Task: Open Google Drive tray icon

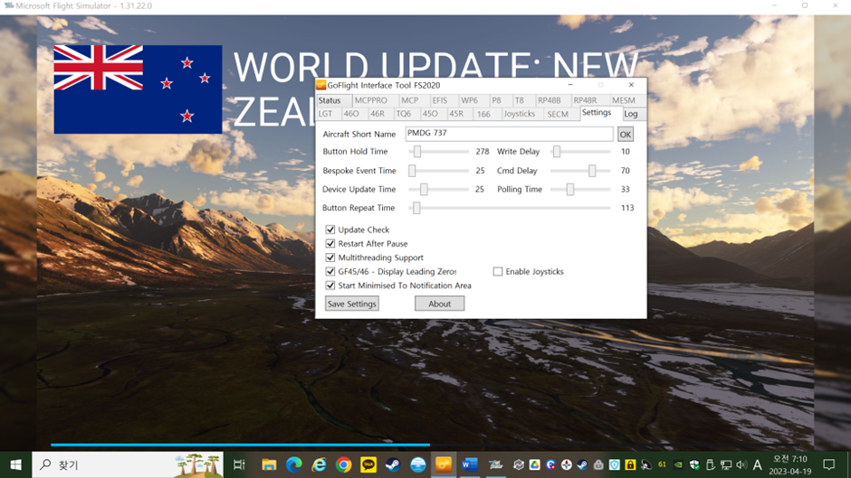Action: (534, 464)
